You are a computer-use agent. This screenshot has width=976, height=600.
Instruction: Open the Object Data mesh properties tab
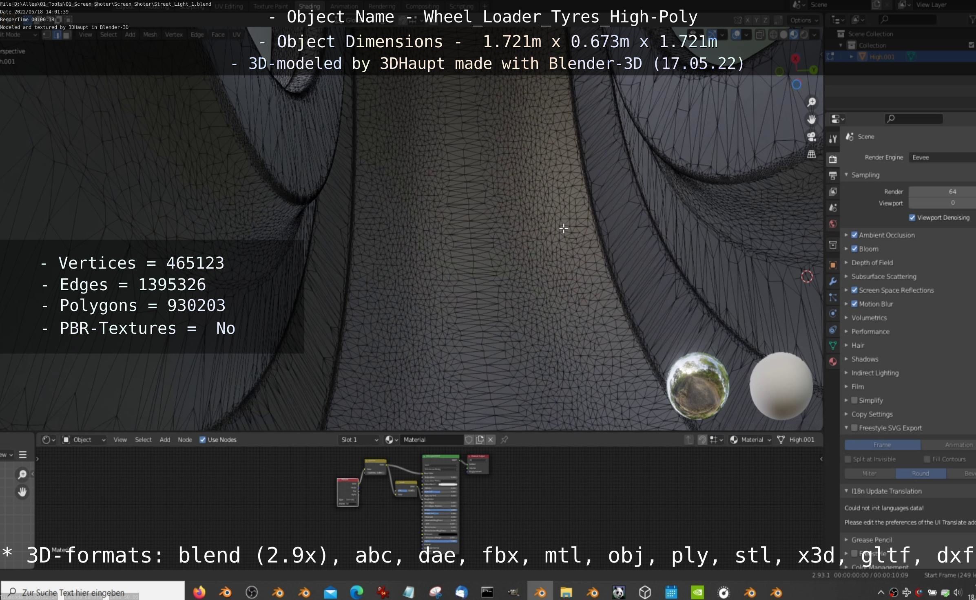[x=833, y=346]
